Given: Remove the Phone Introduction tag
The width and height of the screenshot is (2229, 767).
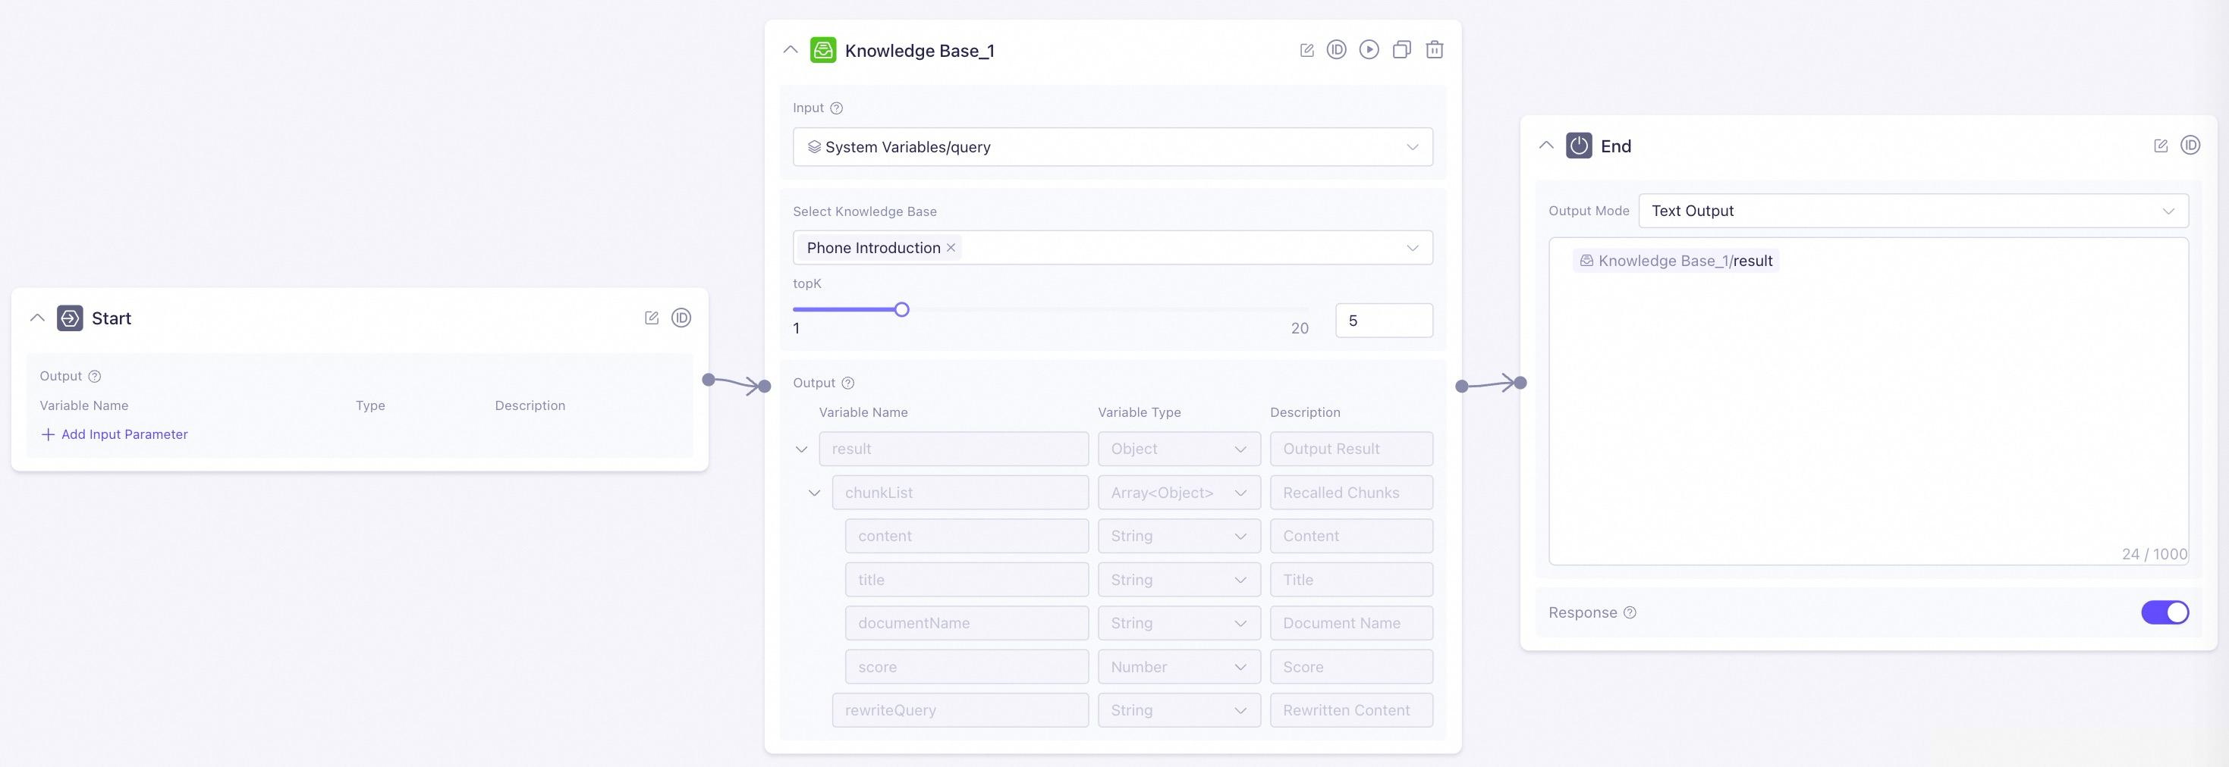Looking at the screenshot, I should pos(951,247).
